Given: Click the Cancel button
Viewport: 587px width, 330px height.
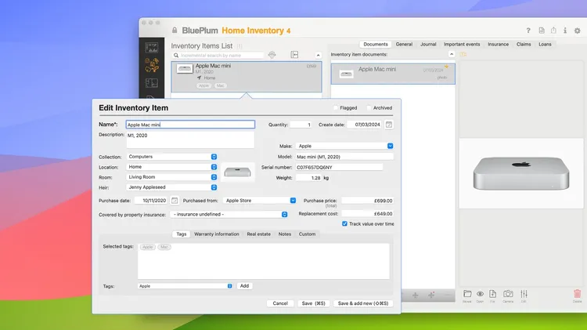Looking at the screenshot, I should click(x=280, y=303).
